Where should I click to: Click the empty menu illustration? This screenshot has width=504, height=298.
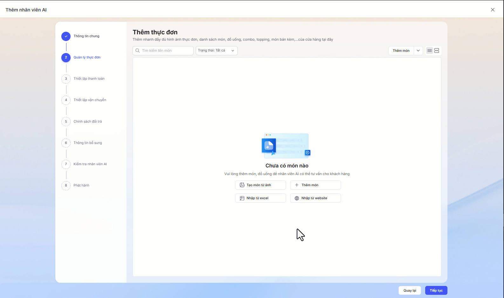286,146
